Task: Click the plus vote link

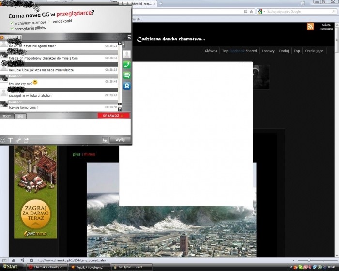Action: coord(76,154)
